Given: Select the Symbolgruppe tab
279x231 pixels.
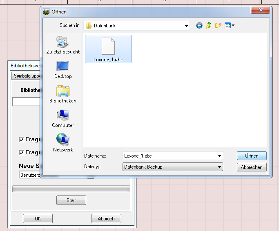Looking at the screenshot, I should point(26,76).
